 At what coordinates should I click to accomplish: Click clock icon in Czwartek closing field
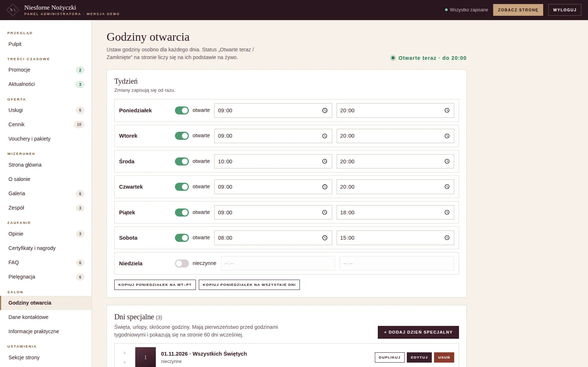[x=447, y=187]
